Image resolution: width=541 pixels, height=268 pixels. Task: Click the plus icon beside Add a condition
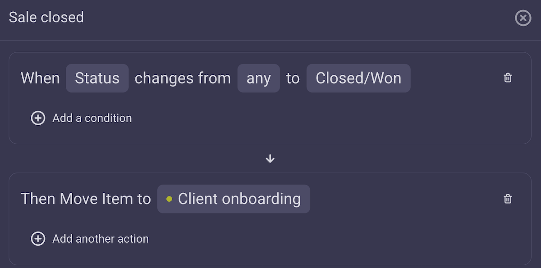click(38, 118)
